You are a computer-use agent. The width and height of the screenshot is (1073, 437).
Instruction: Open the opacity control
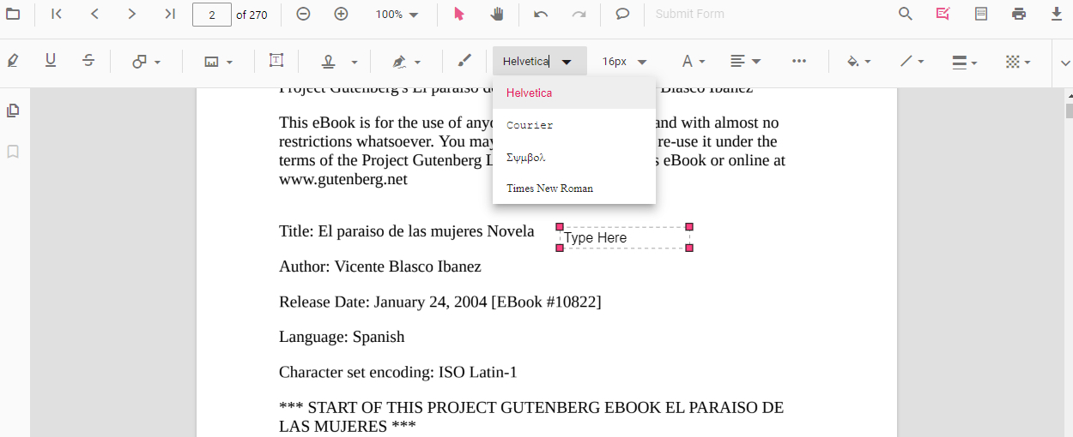point(1018,62)
